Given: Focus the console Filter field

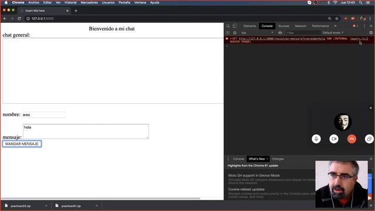Looking at the screenshot, I should 303,33.
